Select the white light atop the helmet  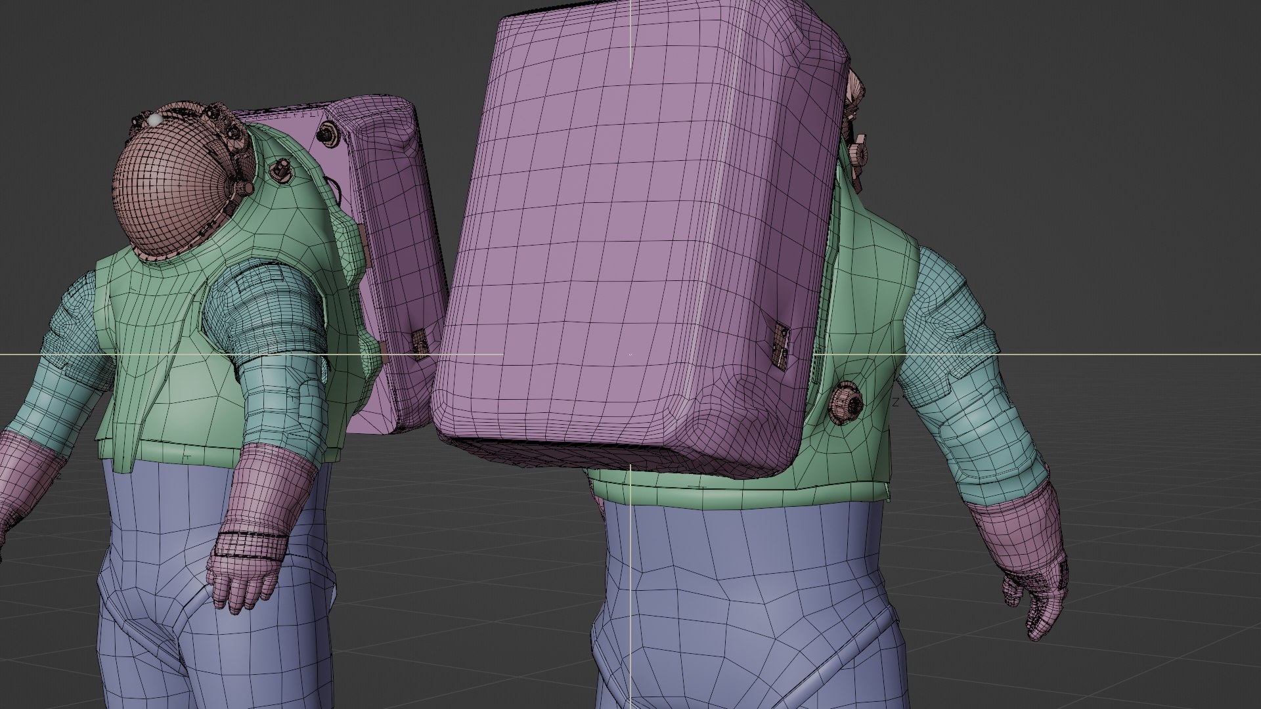coord(154,120)
